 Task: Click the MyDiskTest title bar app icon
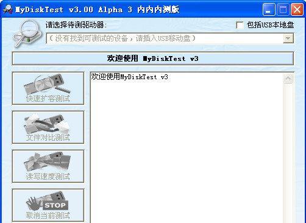pos(9,9)
